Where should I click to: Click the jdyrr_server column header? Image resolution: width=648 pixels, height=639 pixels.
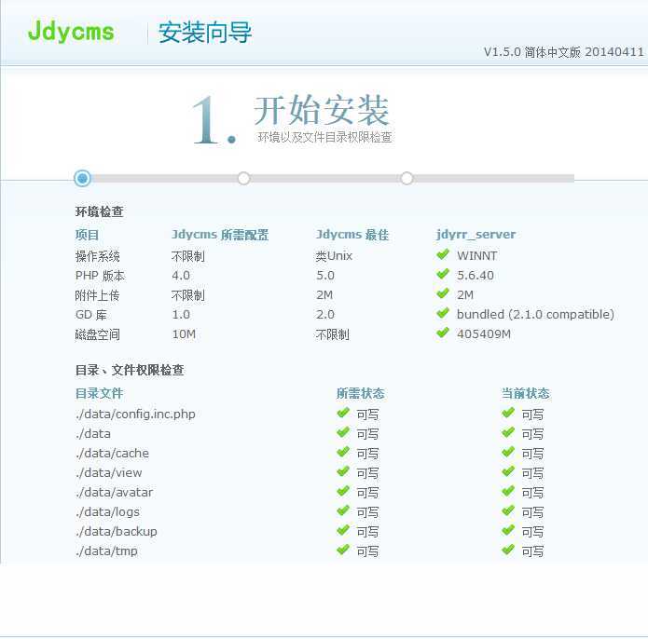tap(476, 235)
